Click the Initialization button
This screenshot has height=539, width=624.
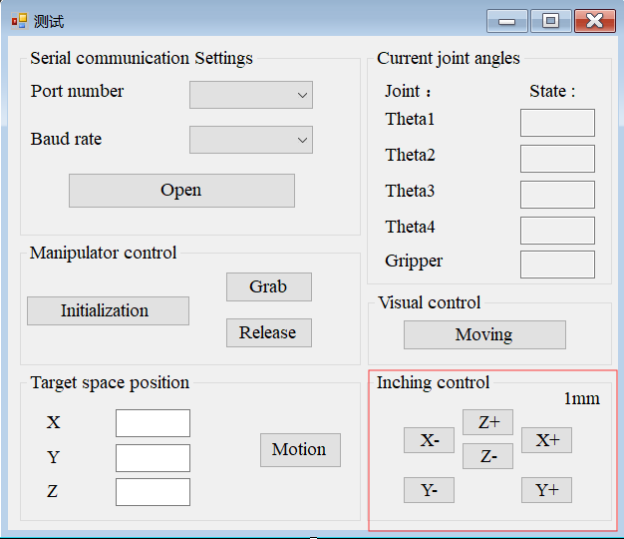tap(108, 310)
